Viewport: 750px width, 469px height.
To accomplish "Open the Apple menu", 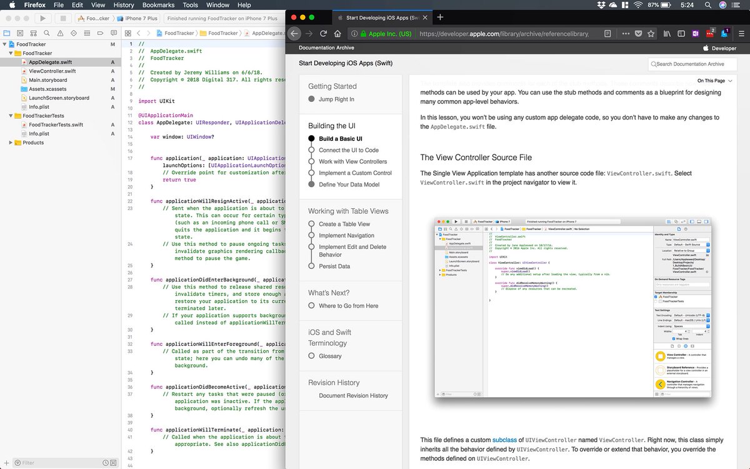I will [12, 5].
